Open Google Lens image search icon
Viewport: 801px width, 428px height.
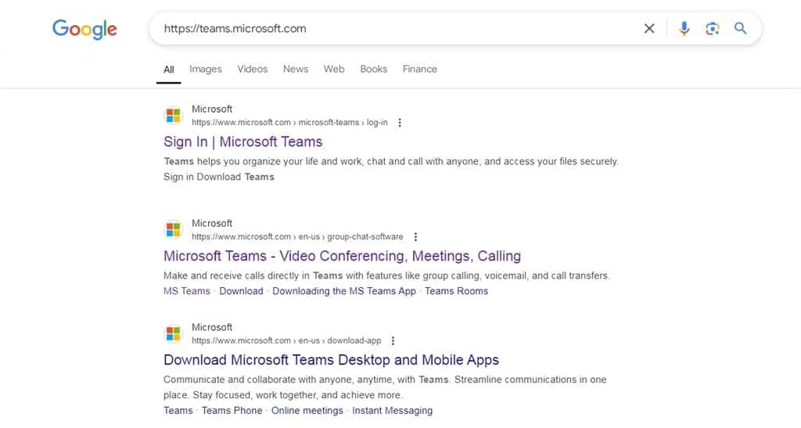pos(712,29)
